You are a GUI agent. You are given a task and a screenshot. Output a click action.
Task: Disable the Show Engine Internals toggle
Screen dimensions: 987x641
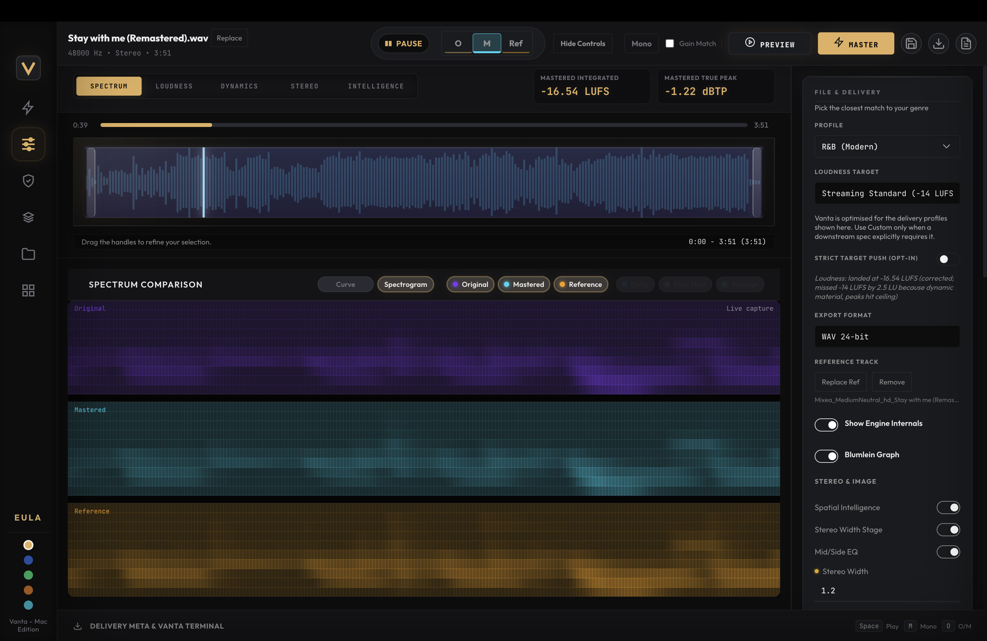tap(826, 425)
